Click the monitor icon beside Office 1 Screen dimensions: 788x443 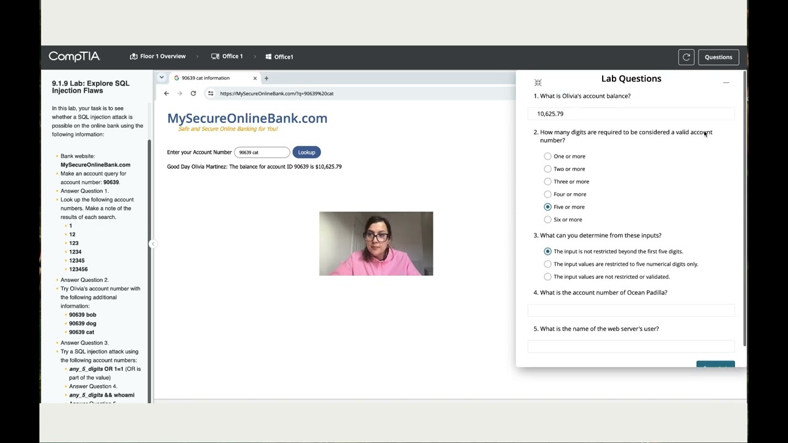point(215,57)
